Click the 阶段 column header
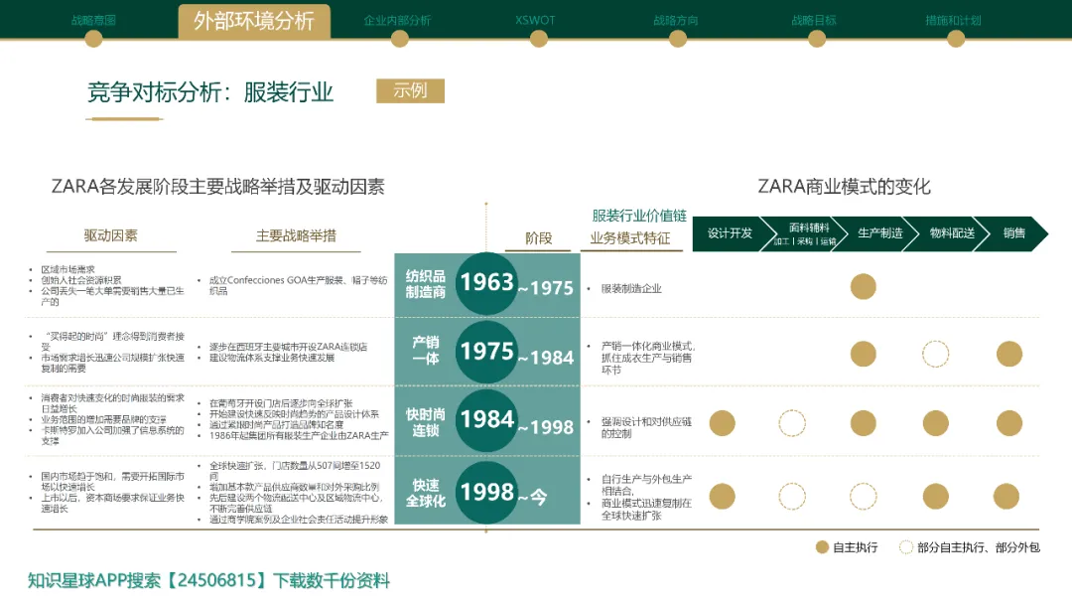The width and height of the screenshot is (1072, 604). [x=538, y=238]
